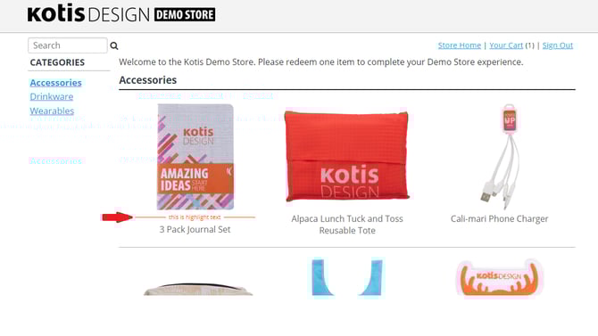Click the 'this is highlight text' label
The image size is (598, 336).
pos(195,217)
